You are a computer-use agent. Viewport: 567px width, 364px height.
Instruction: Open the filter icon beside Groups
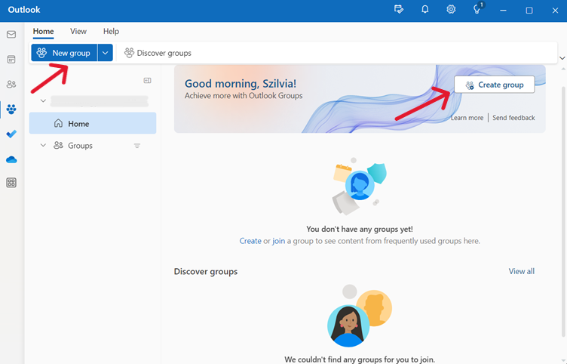(137, 146)
